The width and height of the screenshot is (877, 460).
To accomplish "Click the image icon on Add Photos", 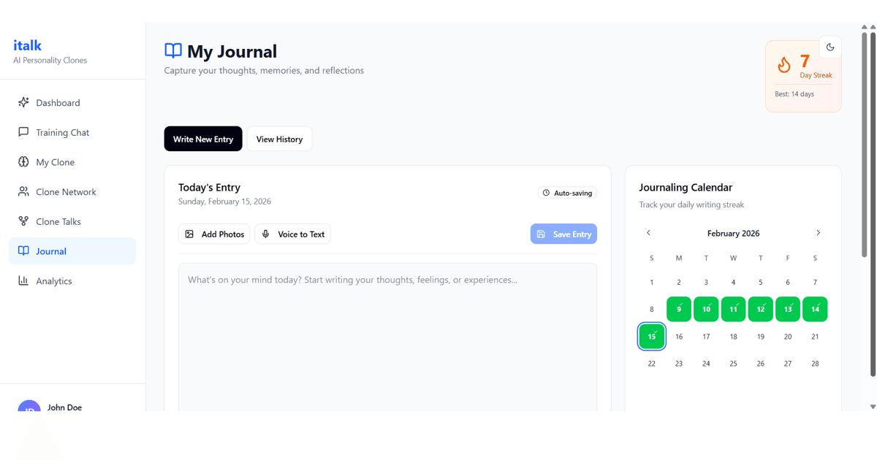I will coord(189,234).
